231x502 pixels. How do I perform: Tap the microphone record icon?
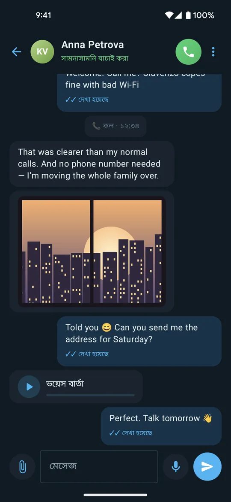click(x=175, y=466)
